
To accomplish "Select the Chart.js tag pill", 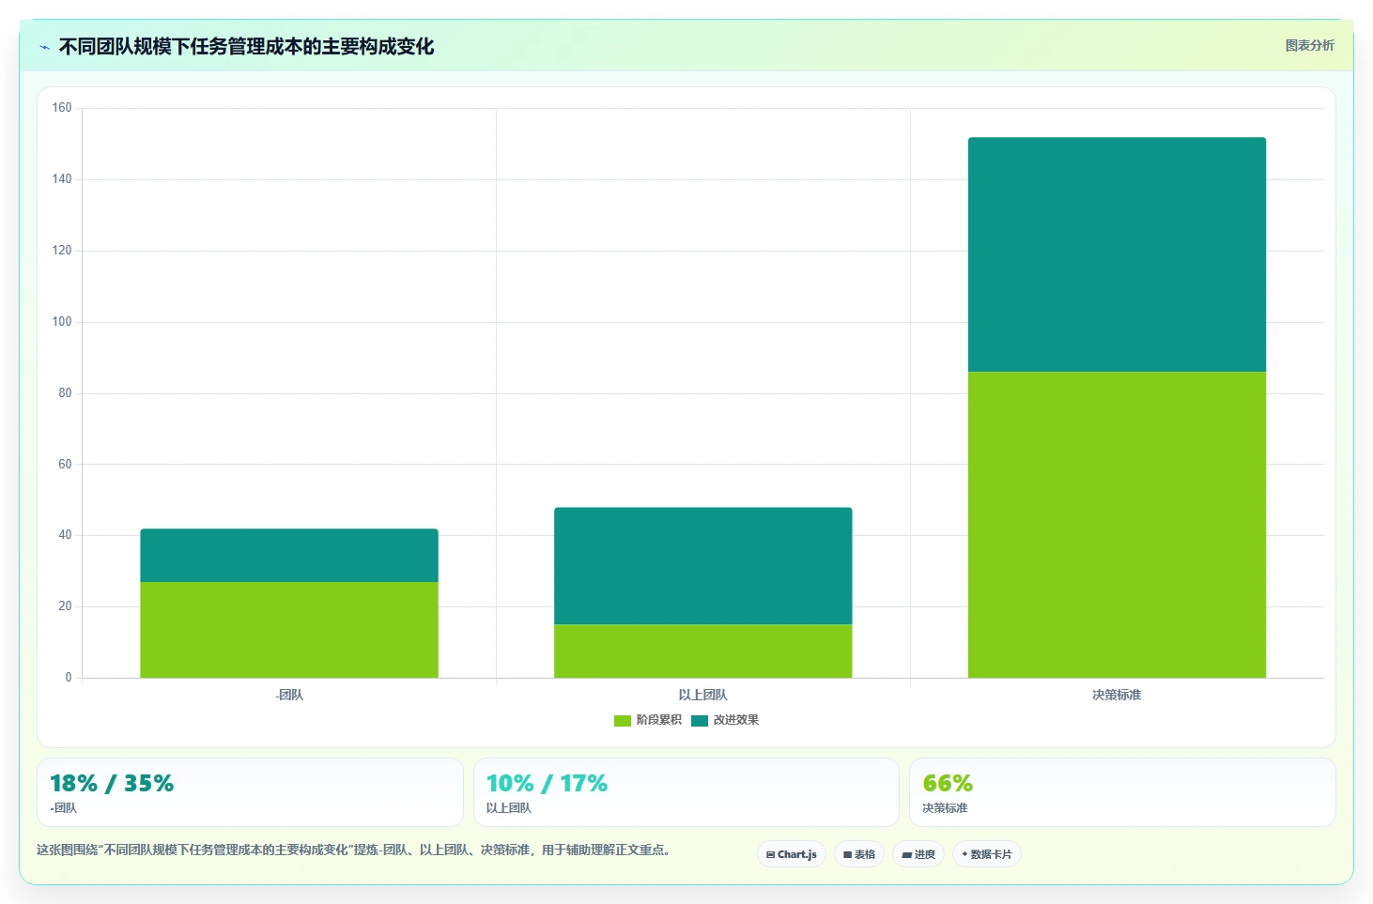I will [x=792, y=854].
